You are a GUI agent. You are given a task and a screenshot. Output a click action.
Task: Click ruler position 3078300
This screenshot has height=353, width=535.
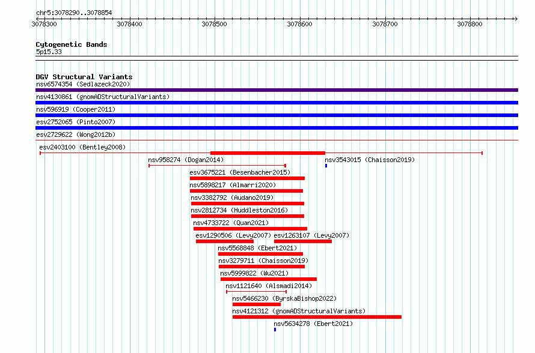click(x=44, y=24)
